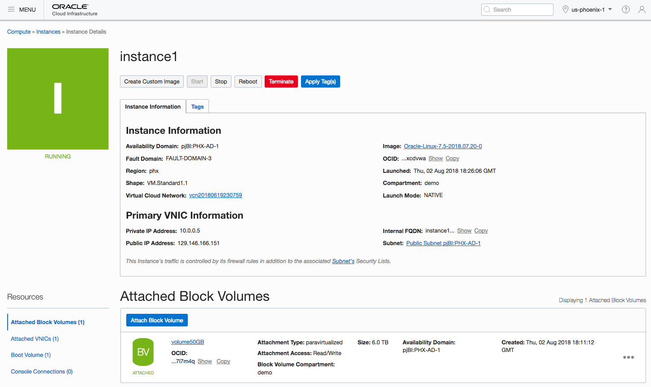Viewport: 651px width, 387px height.
Task: Select the Instance Information tab
Action: click(x=153, y=106)
